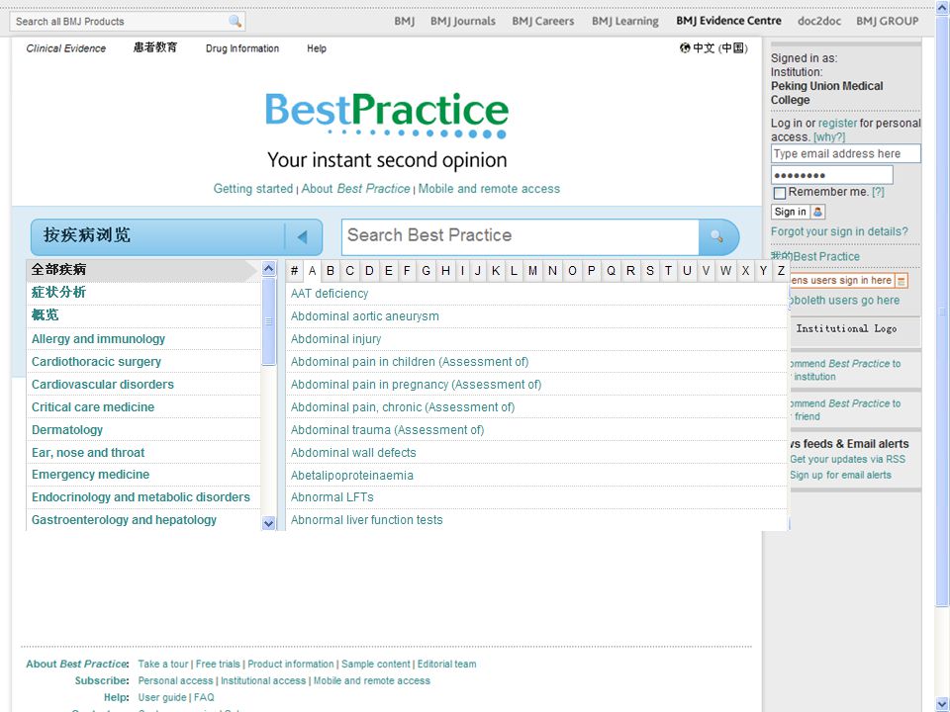Open BMJ Evidence Centre top link
This screenshot has height=712, width=950.
(x=729, y=21)
